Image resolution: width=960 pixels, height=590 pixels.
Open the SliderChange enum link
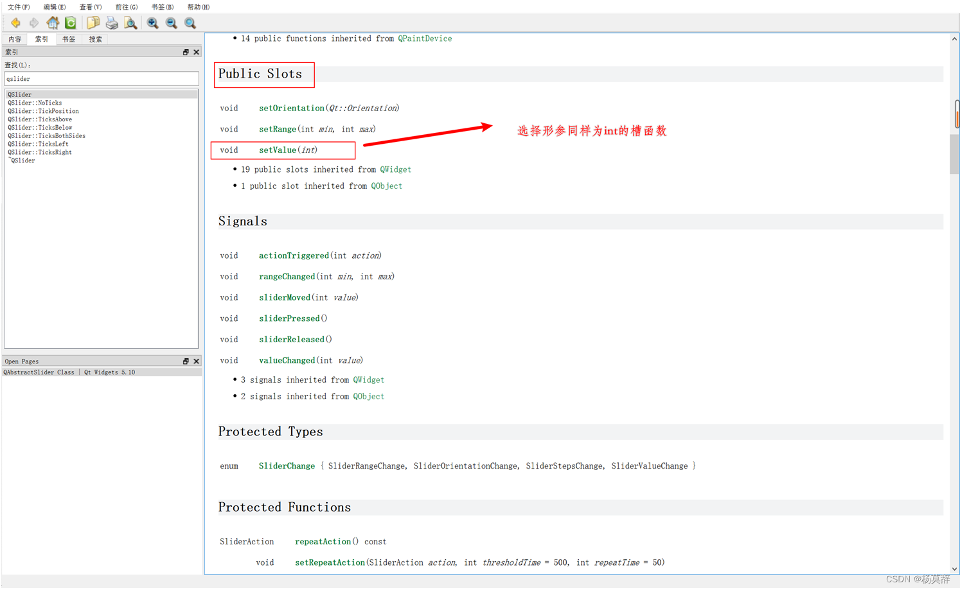click(287, 466)
